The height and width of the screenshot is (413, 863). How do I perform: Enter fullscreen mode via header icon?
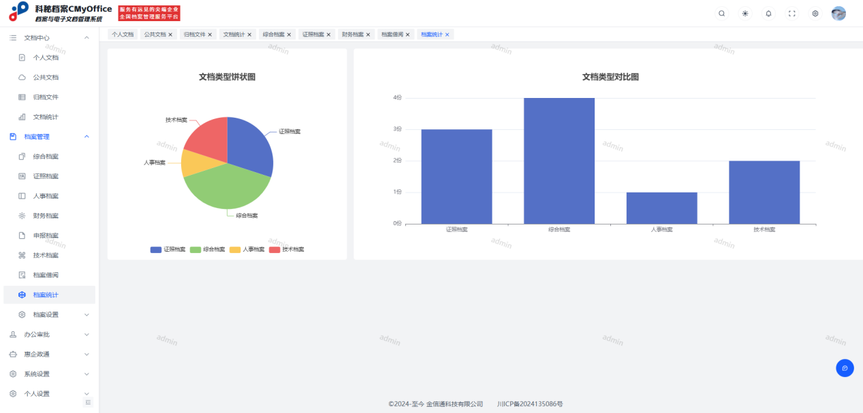click(x=791, y=14)
